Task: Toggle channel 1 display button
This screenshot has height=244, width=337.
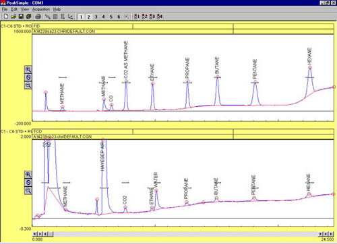Action: pos(81,17)
